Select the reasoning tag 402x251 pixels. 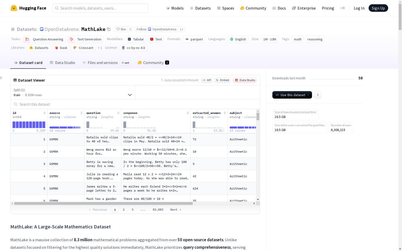click(x=315, y=39)
